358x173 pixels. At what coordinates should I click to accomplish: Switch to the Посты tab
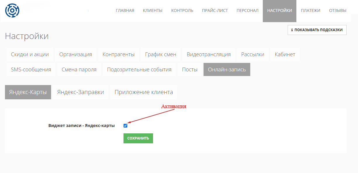pyautogui.click(x=190, y=70)
